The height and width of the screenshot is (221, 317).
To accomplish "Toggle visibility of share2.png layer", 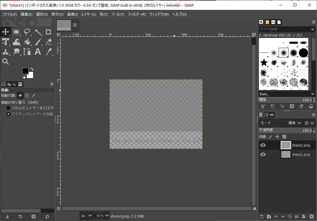I will tap(263, 145).
